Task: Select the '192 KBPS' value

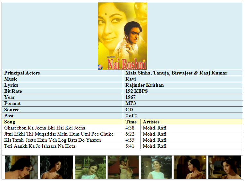Action: [137, 91]
